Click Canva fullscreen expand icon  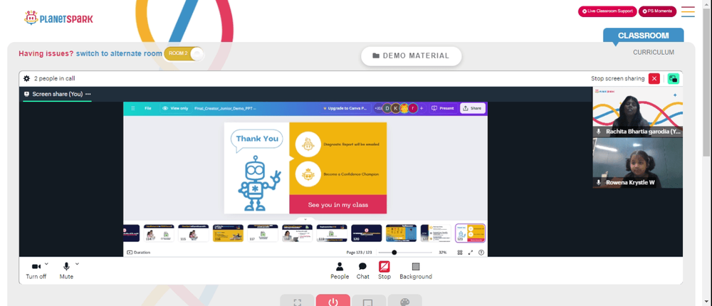(x=471, y=253)
